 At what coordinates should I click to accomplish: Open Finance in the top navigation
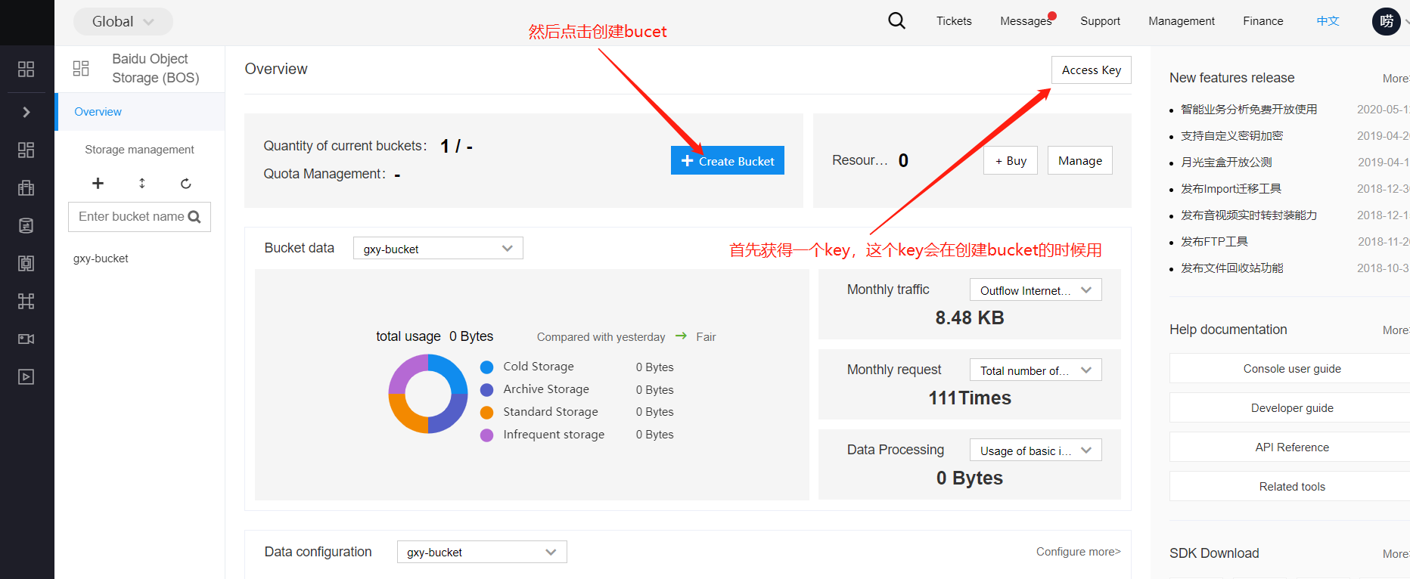pos(1263,21)
